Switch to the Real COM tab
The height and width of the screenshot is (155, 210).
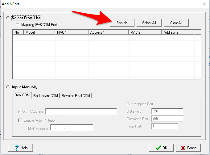(x=22, y=95)
